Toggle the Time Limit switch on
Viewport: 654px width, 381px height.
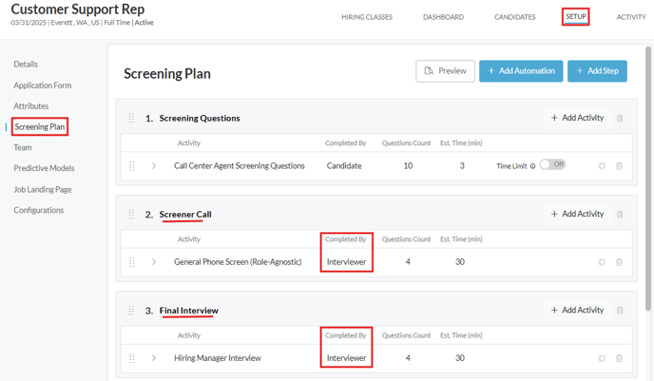pyautogui.click(x=551, y=165)
